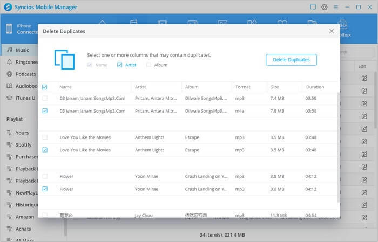The image size is (378, 242).
Task: Click the Jay Chou artist cell
Action: tap(144, 215)
